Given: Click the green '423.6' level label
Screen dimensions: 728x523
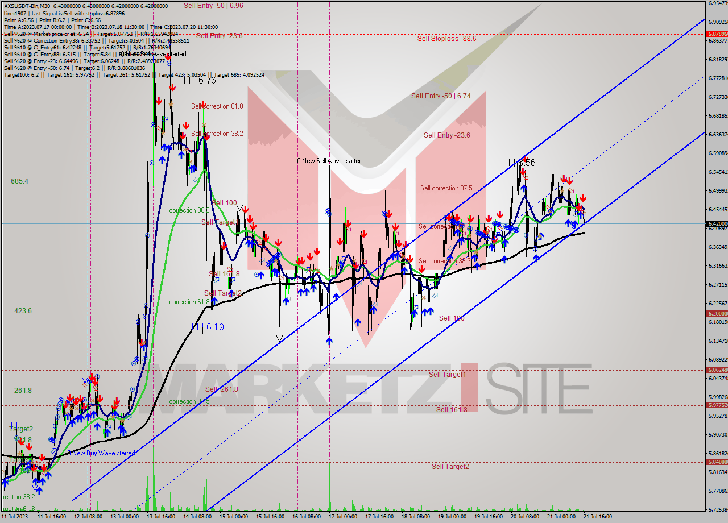Looking at the screenshot, I should click(23, 311).
